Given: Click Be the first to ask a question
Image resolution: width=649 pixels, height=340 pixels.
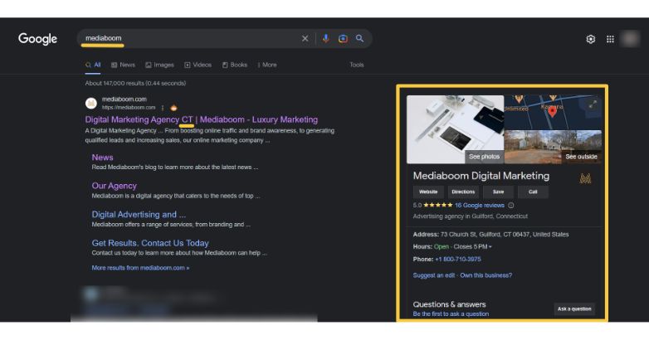Looking at the screenshot, I should tap(451, 314).
